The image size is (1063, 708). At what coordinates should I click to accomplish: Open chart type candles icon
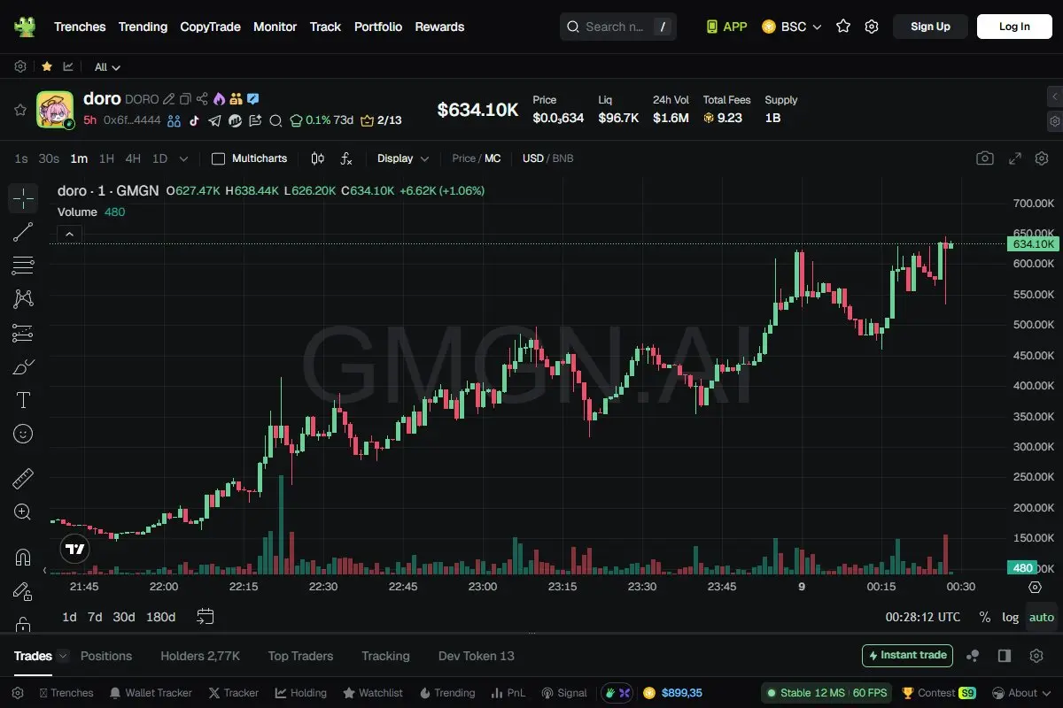pyautogui.click(x=318, y=158)
